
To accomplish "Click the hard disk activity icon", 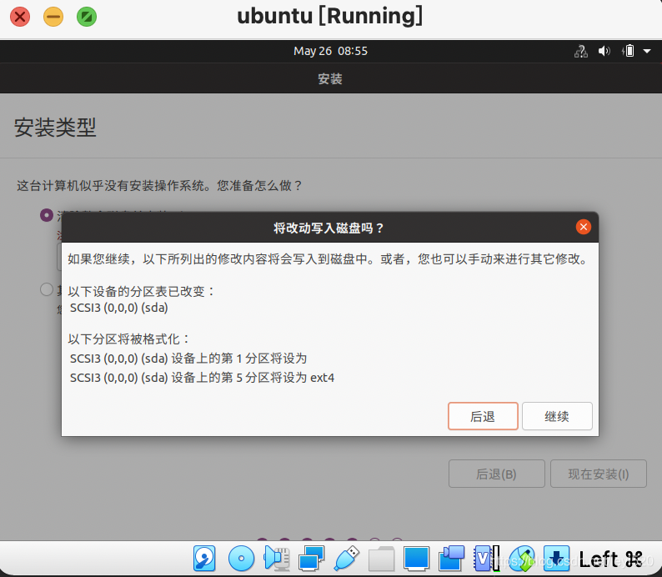I will (x=204, y=559).
